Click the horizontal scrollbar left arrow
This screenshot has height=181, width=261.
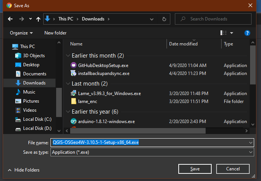click(x=67, y=131)
